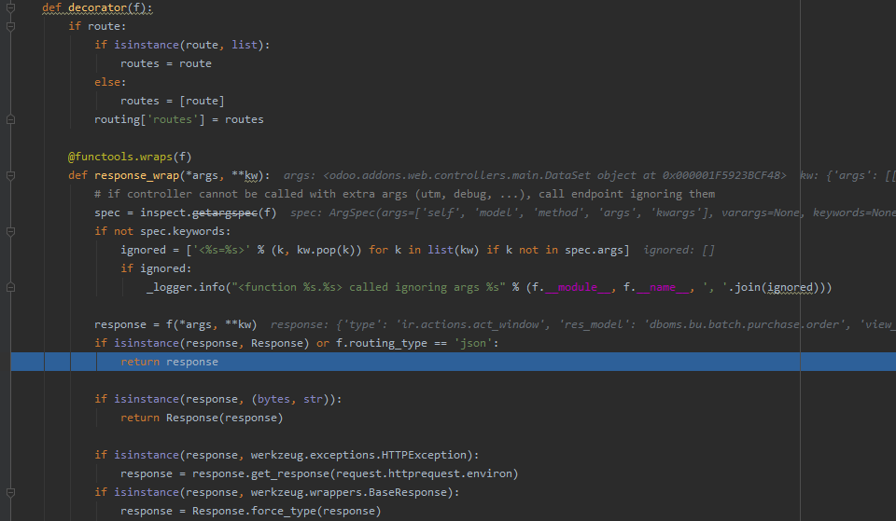The width and height of the screenshot is (896, 521).
Task: Click the '**kw' parameter in response_wrap
Action: [x=245, y=175]
